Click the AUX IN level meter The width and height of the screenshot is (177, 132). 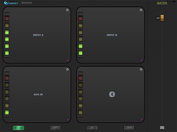[7, 94]
